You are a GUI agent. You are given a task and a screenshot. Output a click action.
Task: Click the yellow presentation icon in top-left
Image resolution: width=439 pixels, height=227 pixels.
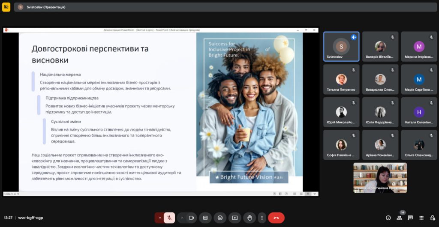click(6, 7)
